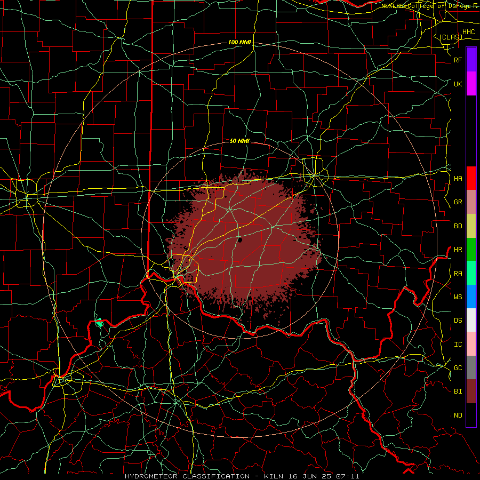Click the 07:11 timestamp
Screen dimensions: 480x480
click(347, 476)
